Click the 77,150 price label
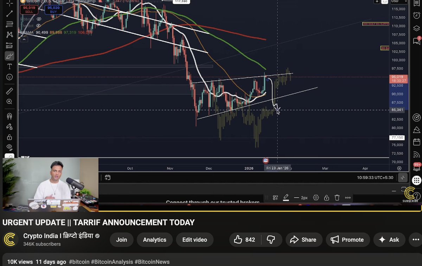 [397, 137]
